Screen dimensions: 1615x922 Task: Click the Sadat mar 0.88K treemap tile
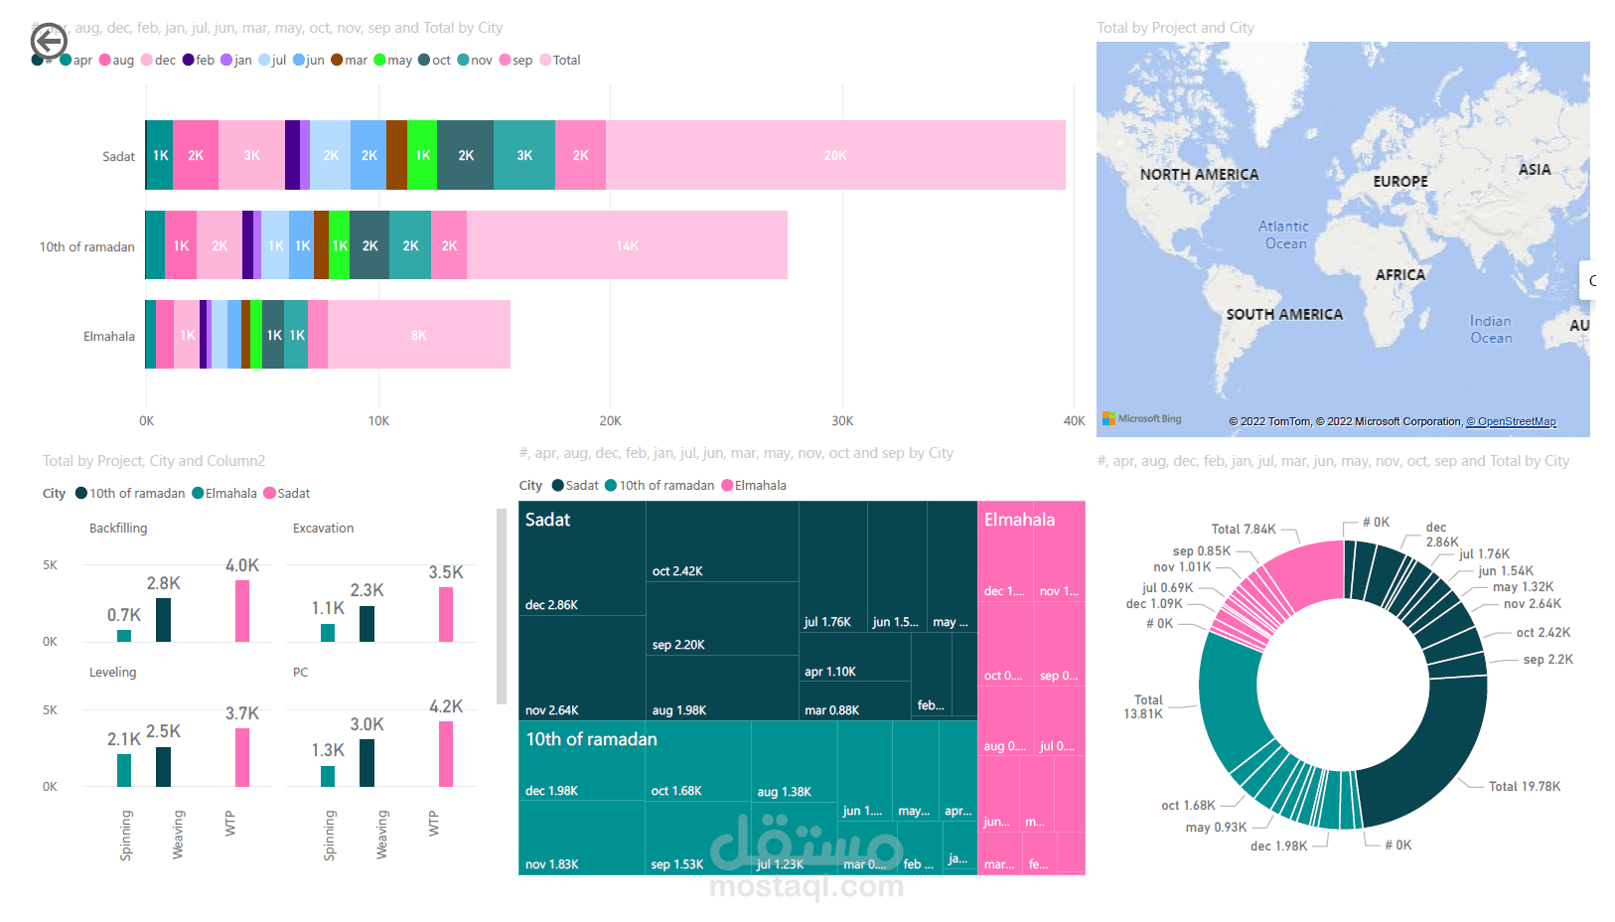pyautogui.click(x=854, y=700)
